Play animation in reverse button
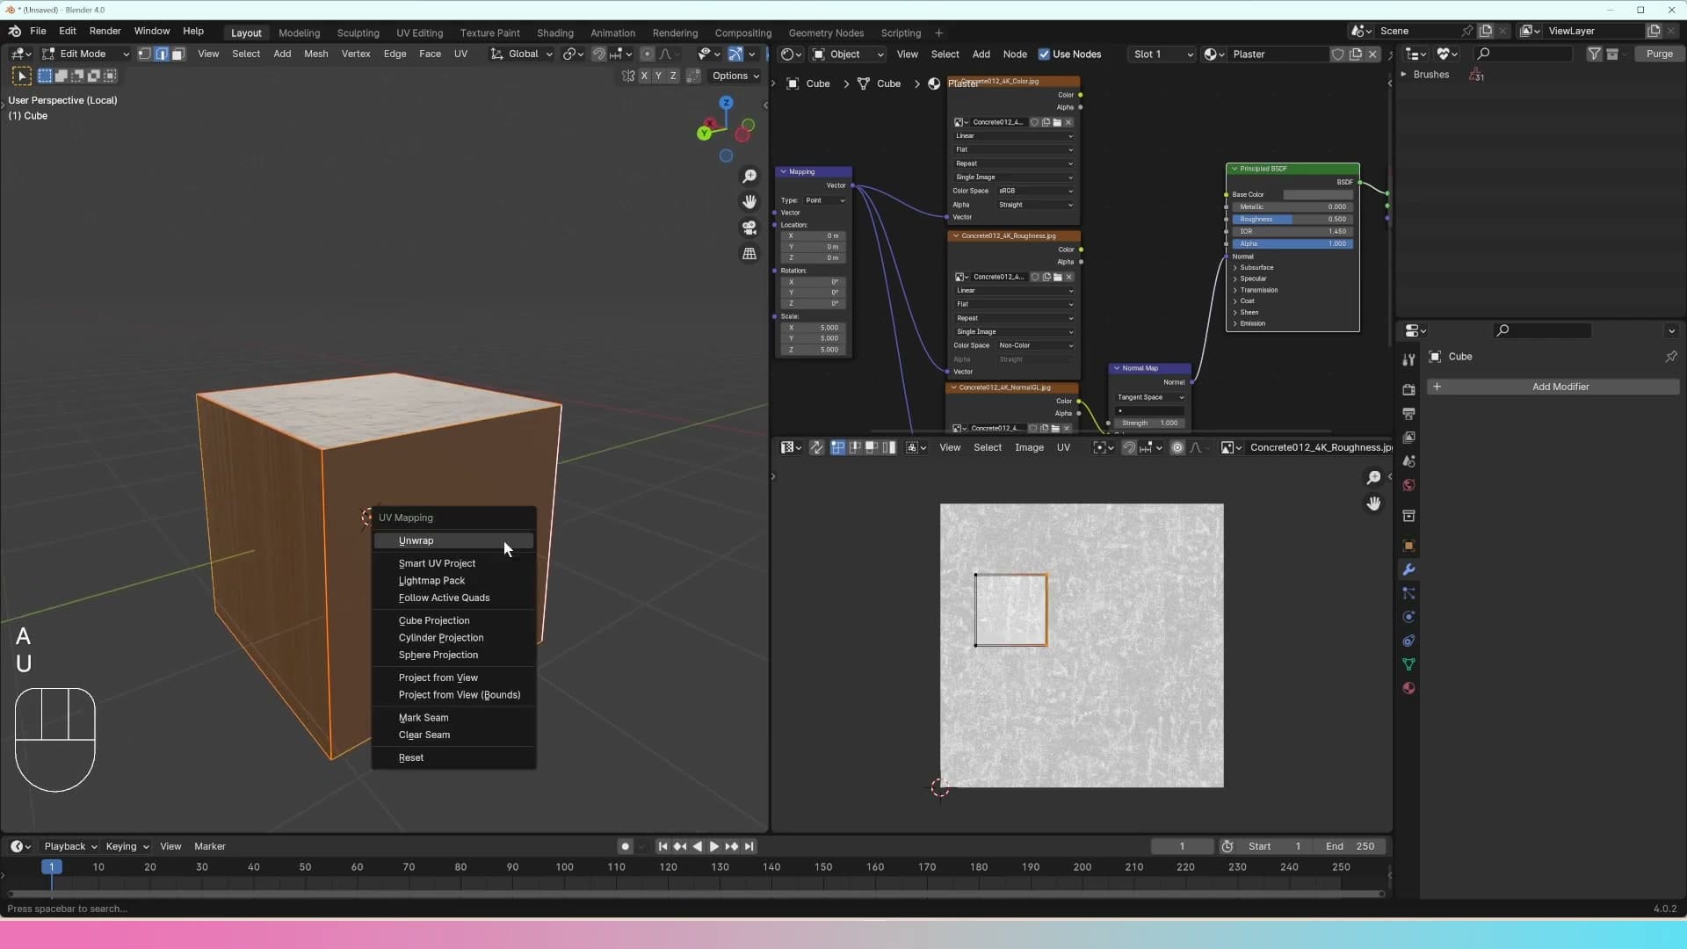The image size is (1687, 949). coord(697,846)
